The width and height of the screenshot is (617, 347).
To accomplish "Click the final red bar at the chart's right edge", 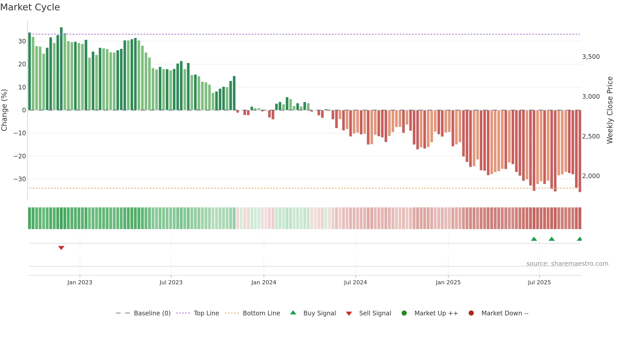I will tap(580, 151).
